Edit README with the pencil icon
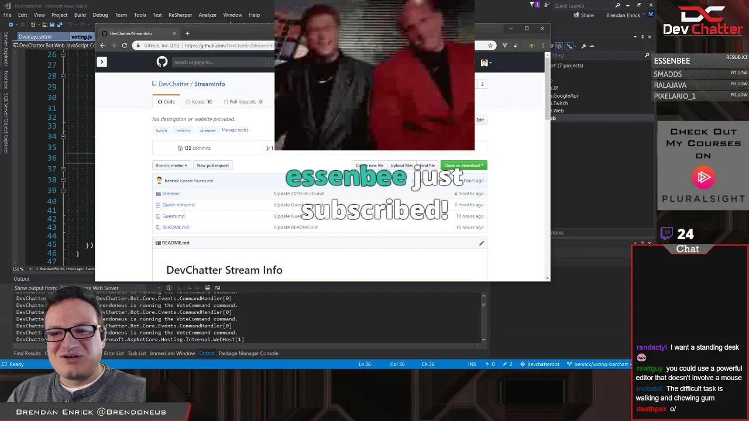The height and width of the screenshot is (421, 749). pyautogui.click(x=482, y=243)
